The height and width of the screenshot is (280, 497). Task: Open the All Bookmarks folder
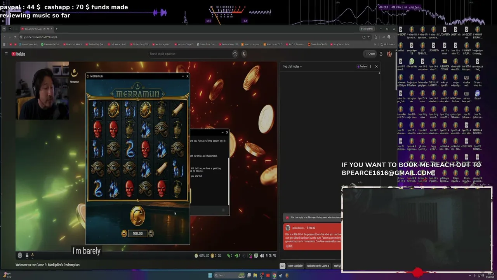click(388, 44)
